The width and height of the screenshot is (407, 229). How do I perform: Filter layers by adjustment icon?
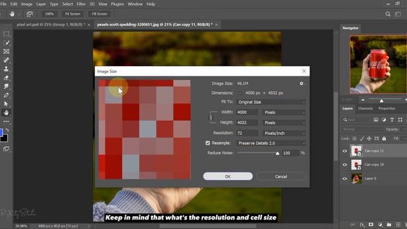pos(384,120)
